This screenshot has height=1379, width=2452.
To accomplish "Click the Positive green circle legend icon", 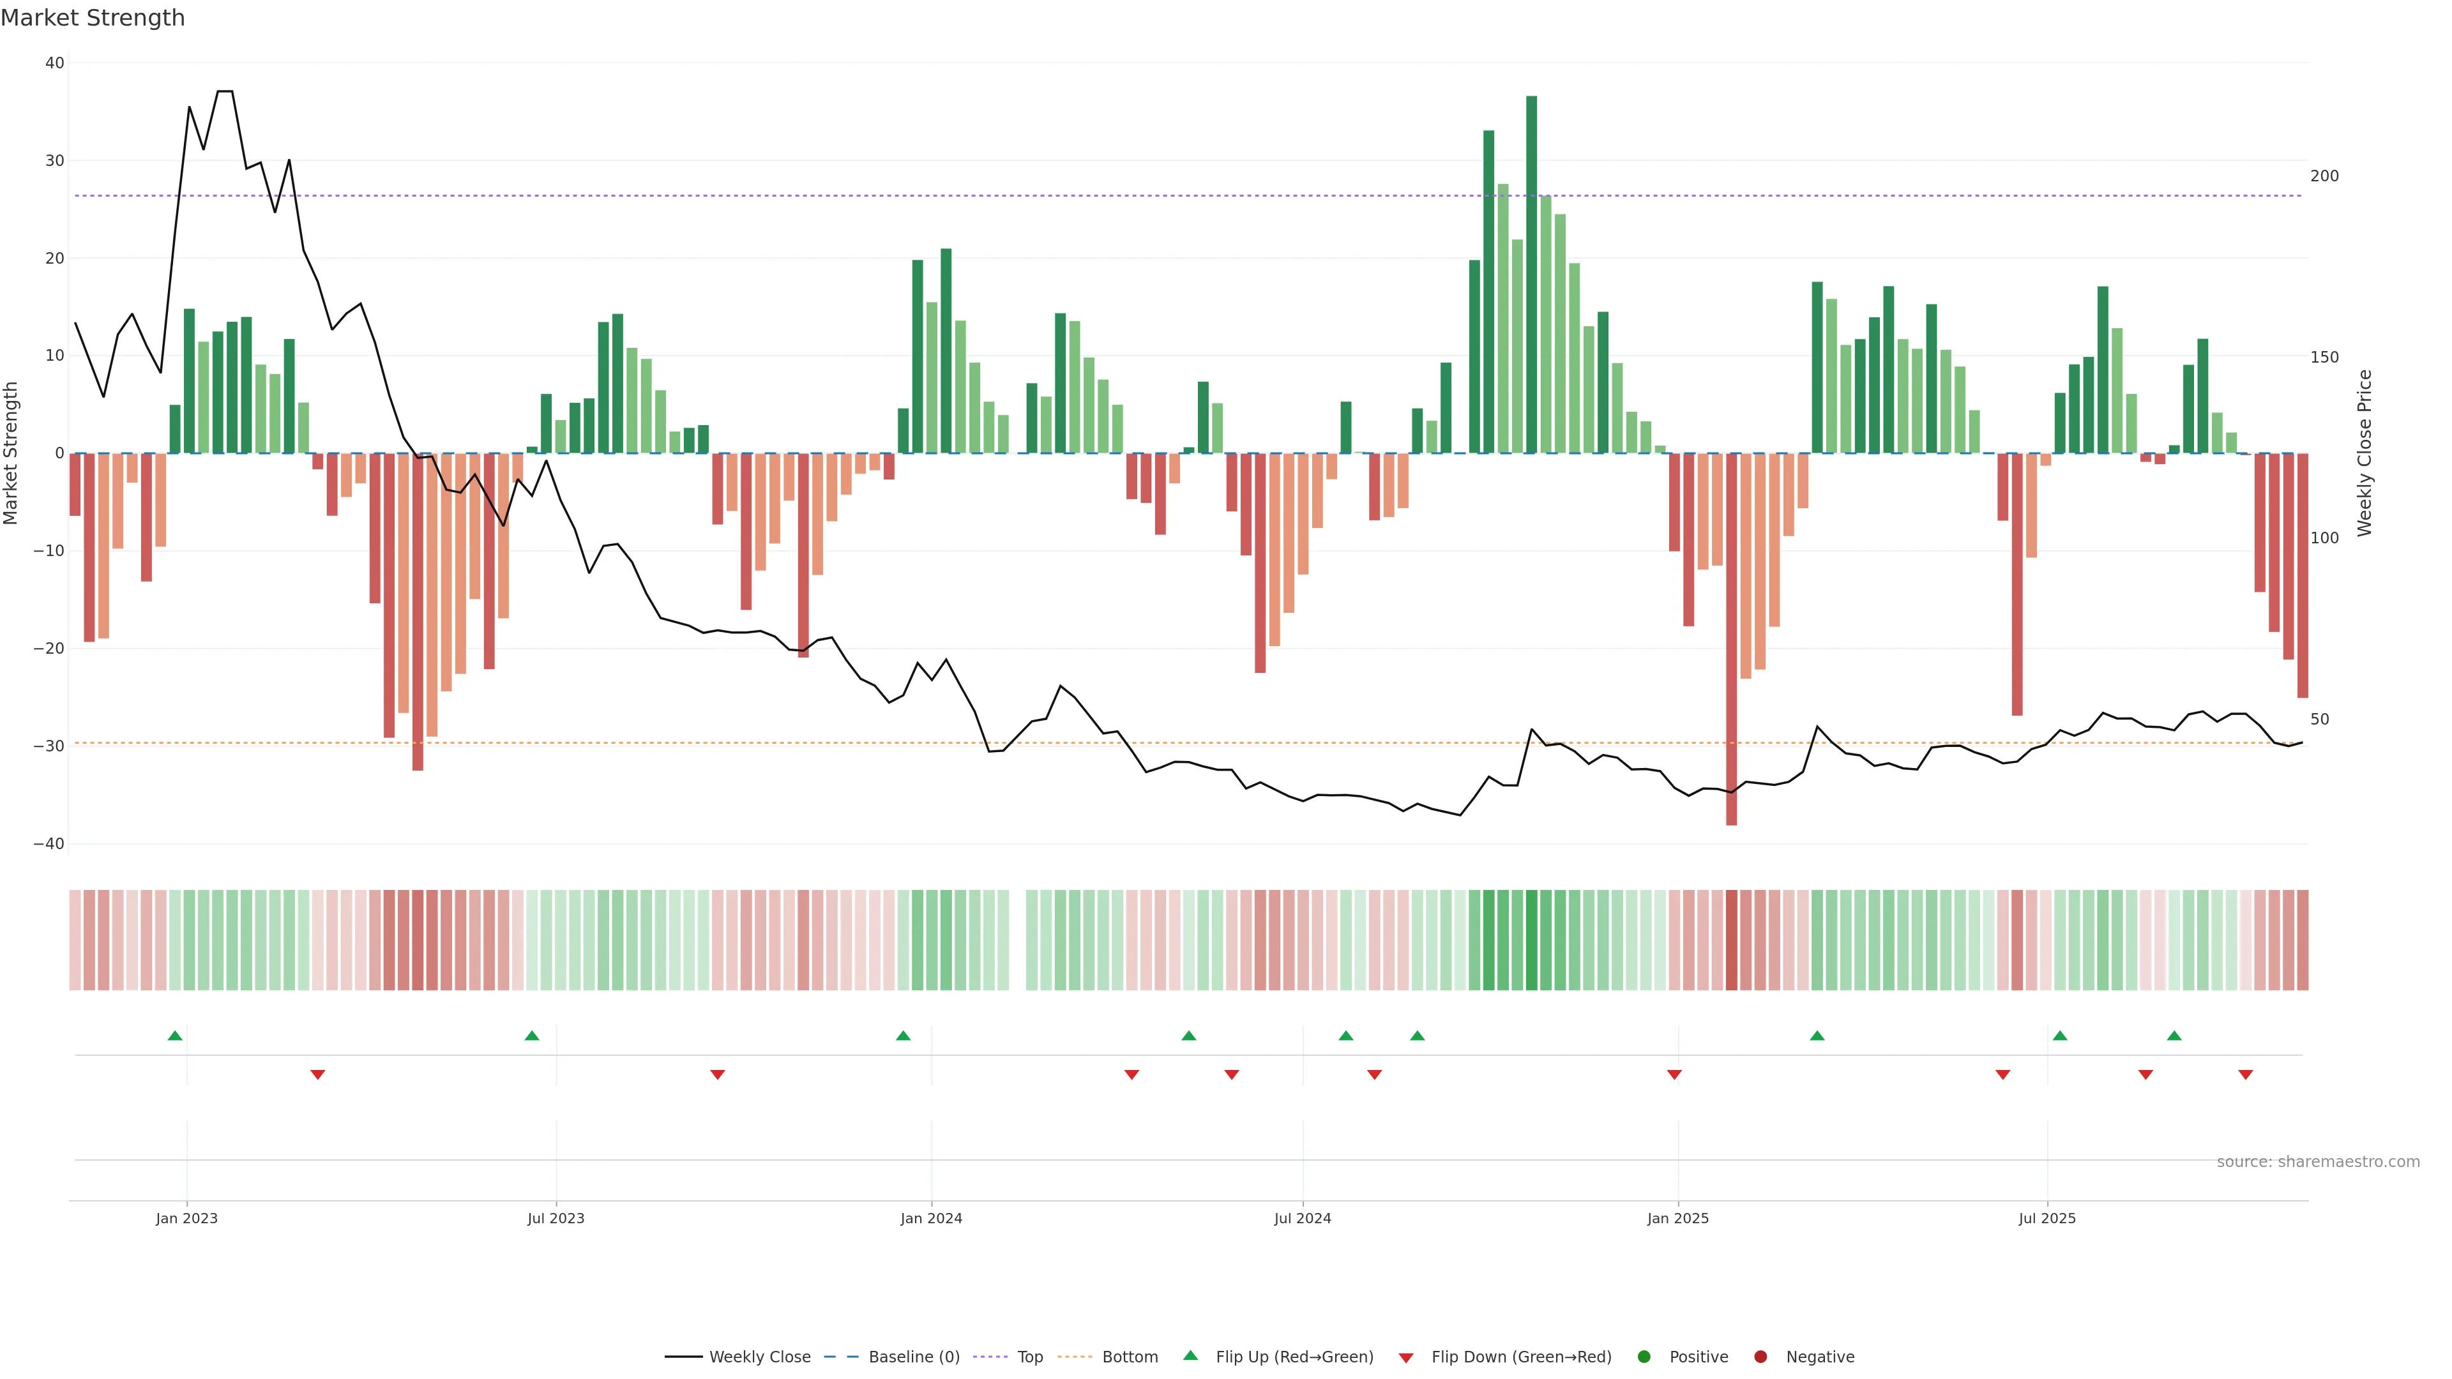I will [1644, 1357].
